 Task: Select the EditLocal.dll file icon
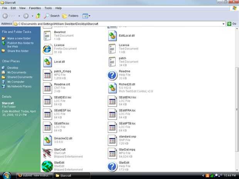pos(112,36)
